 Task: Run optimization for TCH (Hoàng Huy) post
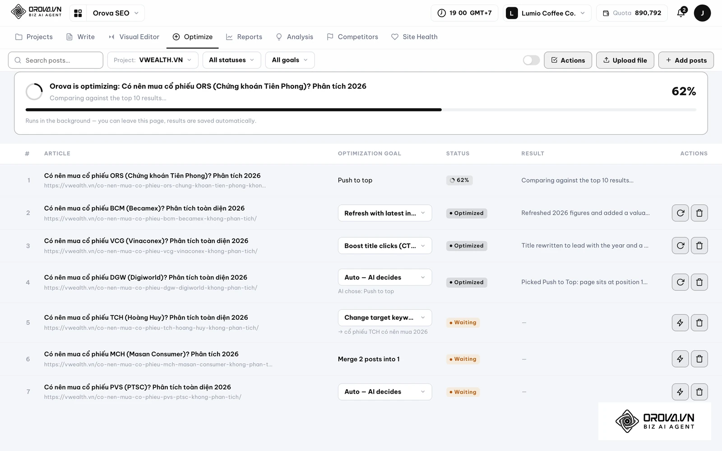(680, 322)
